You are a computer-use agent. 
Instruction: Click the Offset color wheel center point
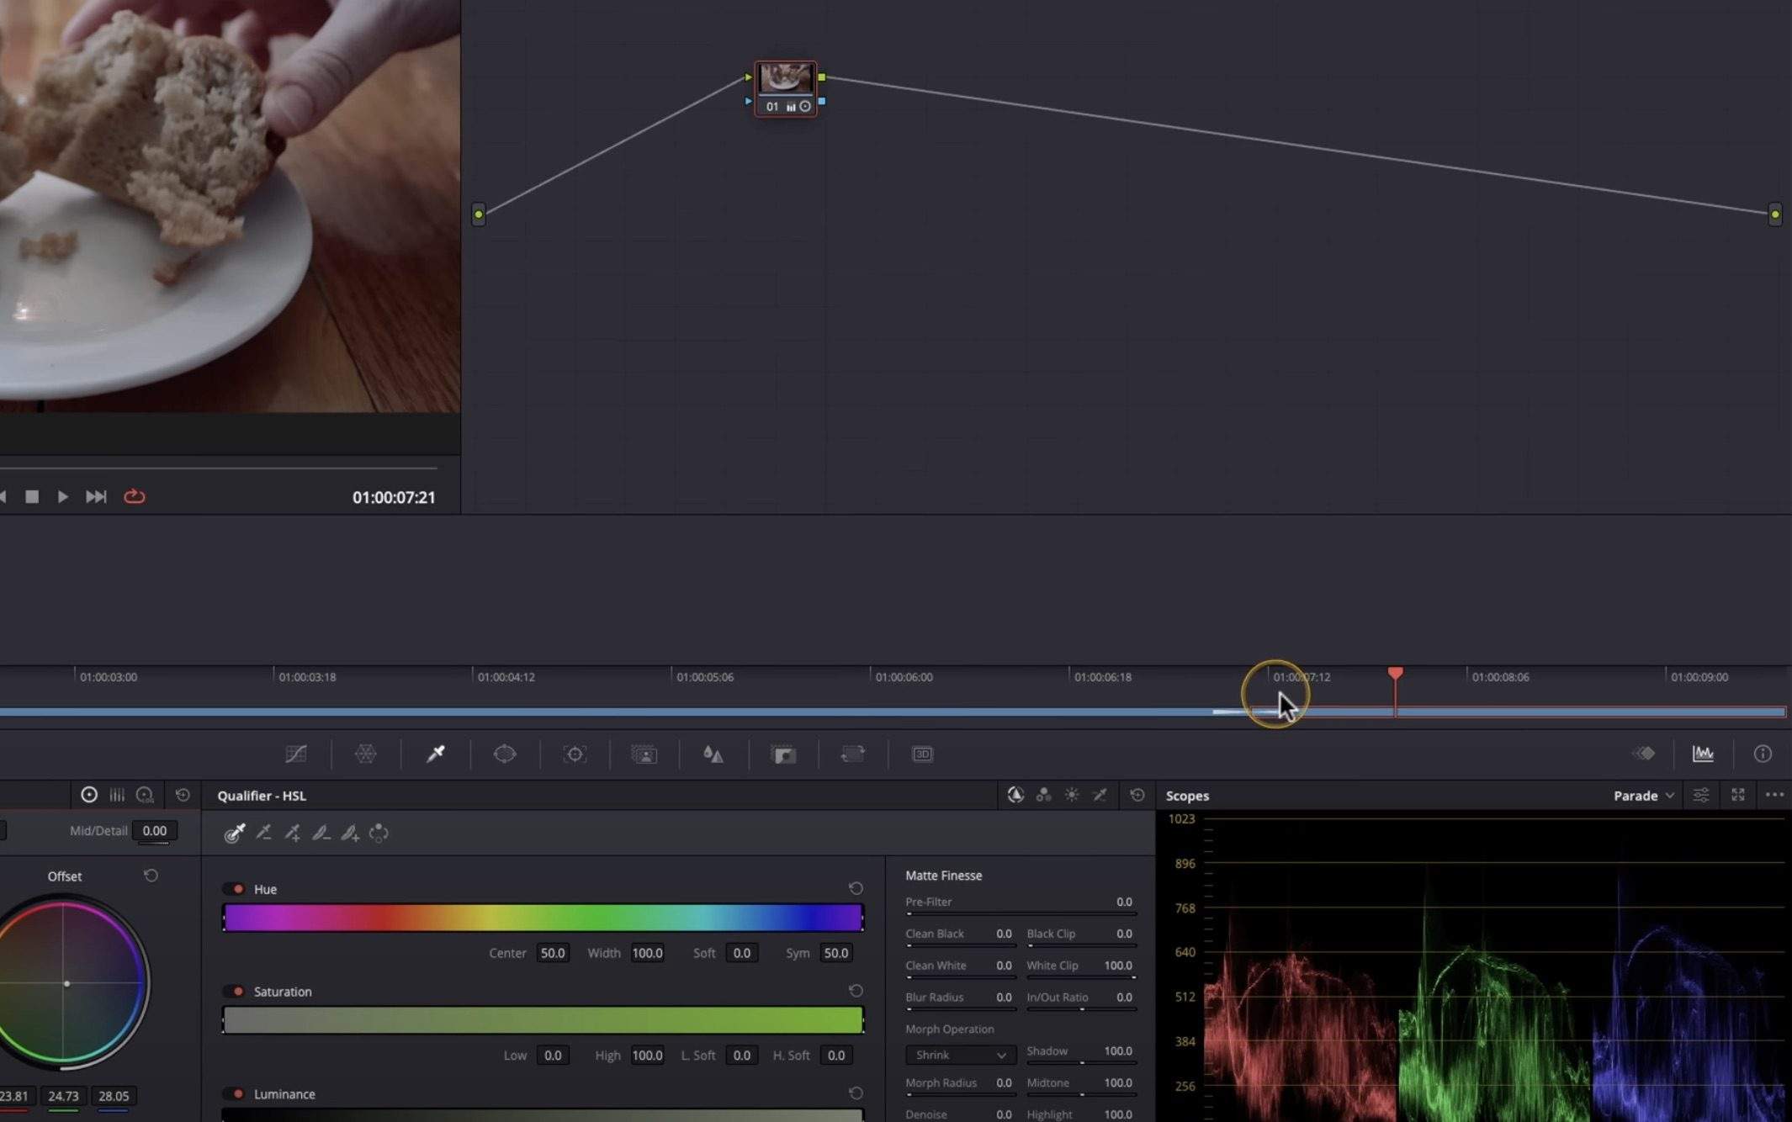(66, 983)
